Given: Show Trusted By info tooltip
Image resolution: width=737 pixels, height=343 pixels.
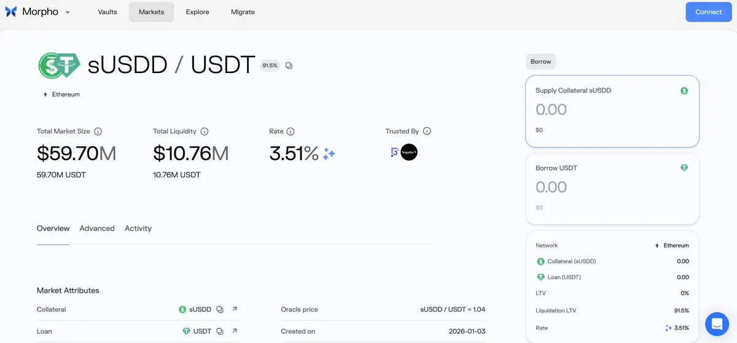Looking at the screenshot, I should 427,131.
